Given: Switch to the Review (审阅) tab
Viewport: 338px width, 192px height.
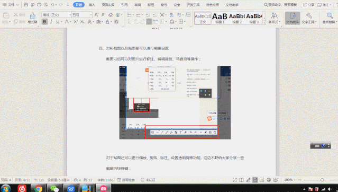Looking at the screenshot, I should pos(138,5).
